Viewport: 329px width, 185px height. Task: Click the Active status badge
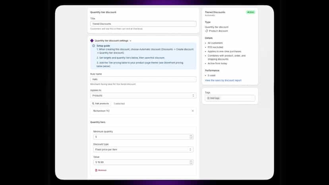(x=251, y=12)
